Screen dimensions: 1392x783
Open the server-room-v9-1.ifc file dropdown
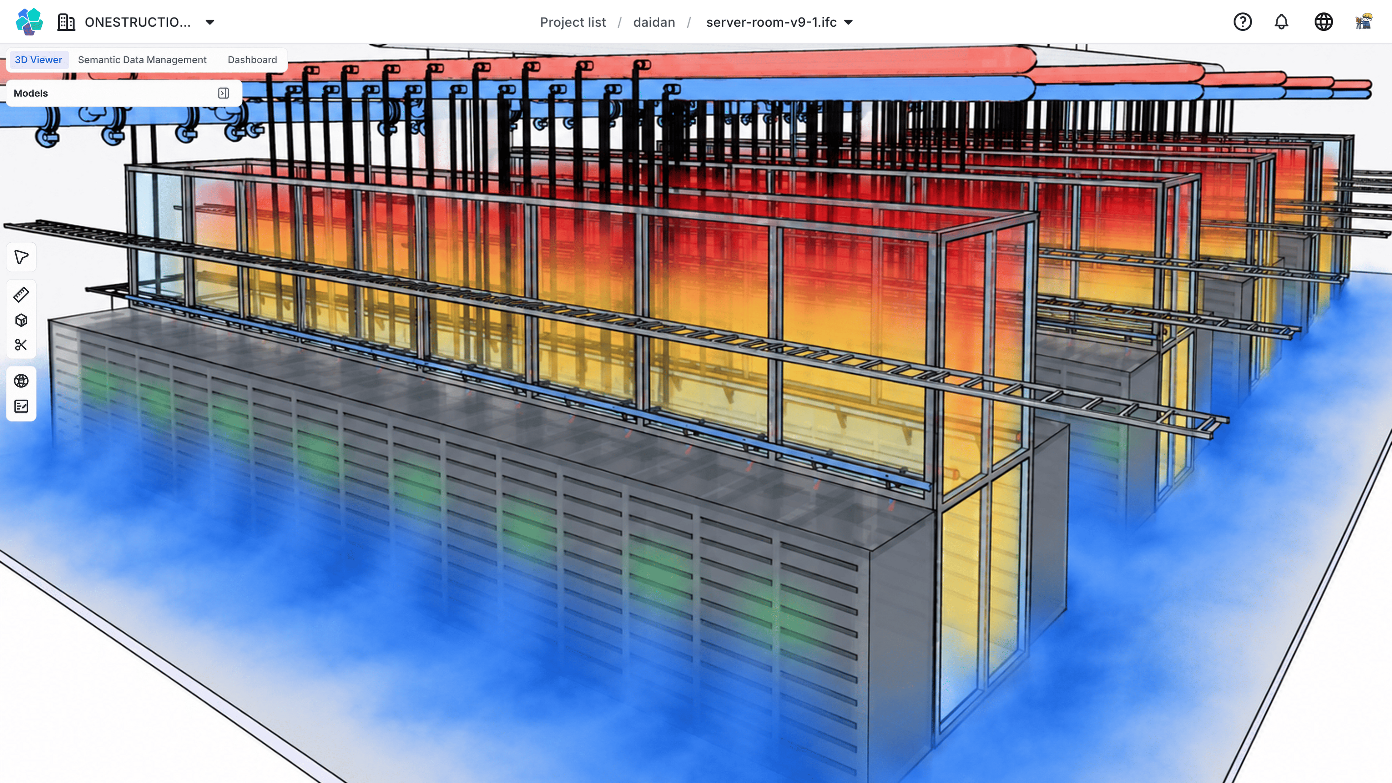(x=848, y=22)
